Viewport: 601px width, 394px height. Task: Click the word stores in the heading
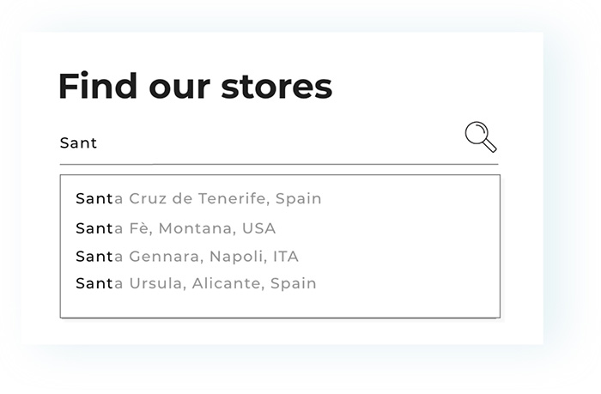276,87
